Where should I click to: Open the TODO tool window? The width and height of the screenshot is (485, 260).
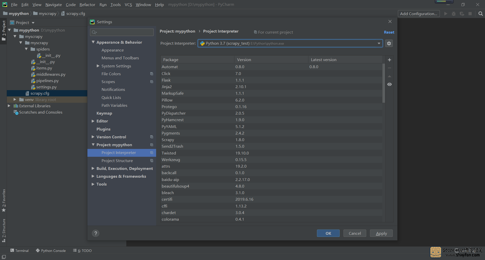point(82,250)
